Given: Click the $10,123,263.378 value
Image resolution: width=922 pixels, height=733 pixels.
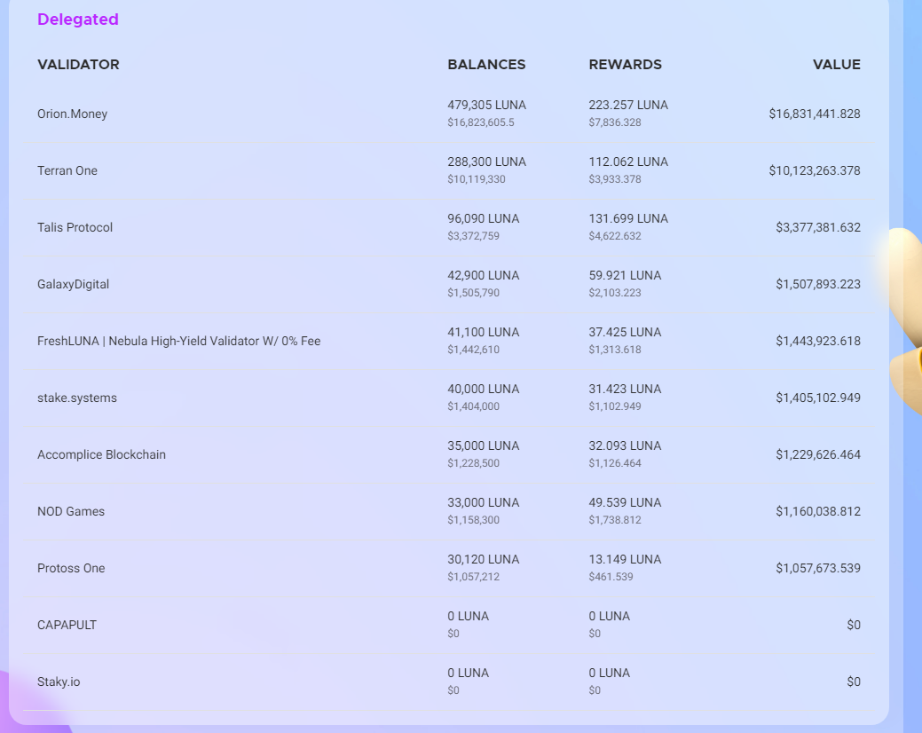Looking at the screenshot, I should [815, 170].
